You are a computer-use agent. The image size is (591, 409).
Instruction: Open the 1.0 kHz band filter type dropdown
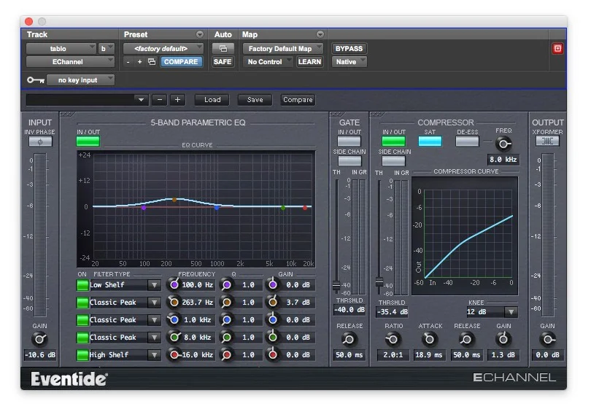(154, 320)
